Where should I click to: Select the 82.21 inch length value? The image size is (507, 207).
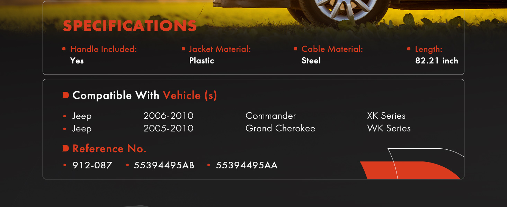pos(437,61)
